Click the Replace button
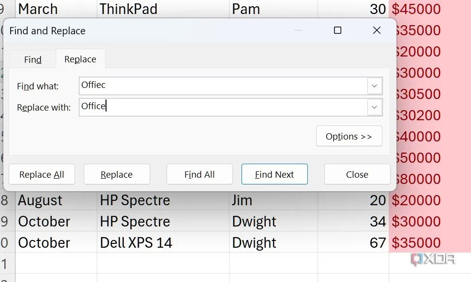Image resolution: width=471 pixels, height=282 pixels. (x=117, y=174)
